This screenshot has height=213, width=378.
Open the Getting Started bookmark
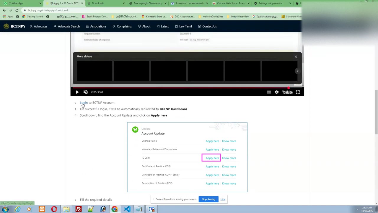pyautogui.click(x=32, y=17)
